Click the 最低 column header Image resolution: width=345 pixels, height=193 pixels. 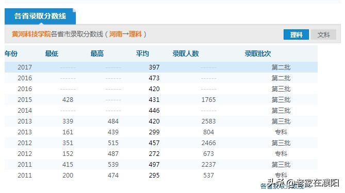click(x=52, y=54)
